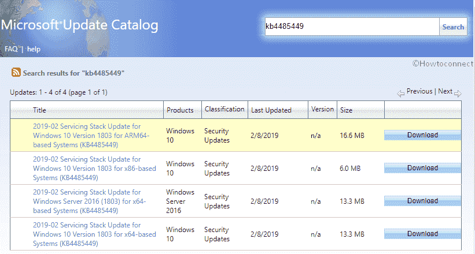Image resolution: width=475 pixels, height=254 pixels.
Task: Click 'Security Updates' in the x86-based row
Action: tap(217, 169)
